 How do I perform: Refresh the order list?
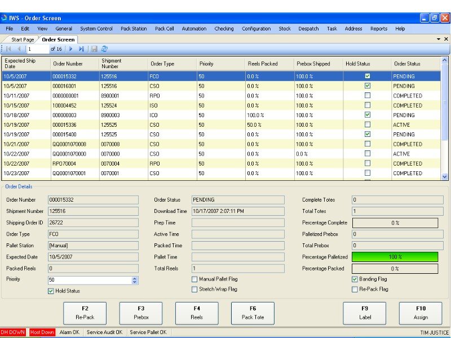point(104,50)
